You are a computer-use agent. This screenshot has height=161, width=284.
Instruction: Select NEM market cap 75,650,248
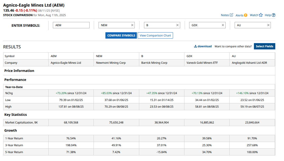tap(116, 123)
